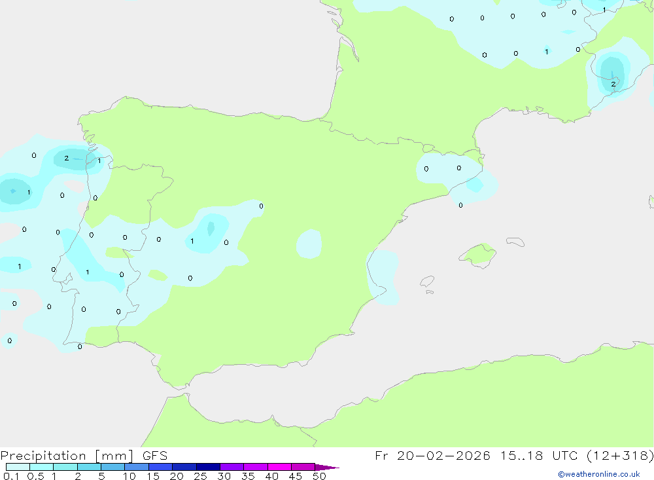654x480 pixels.
Task: Click the legend arrow tip beyond 50 mm
Action: pyautogui.click(x=330, y=468)
